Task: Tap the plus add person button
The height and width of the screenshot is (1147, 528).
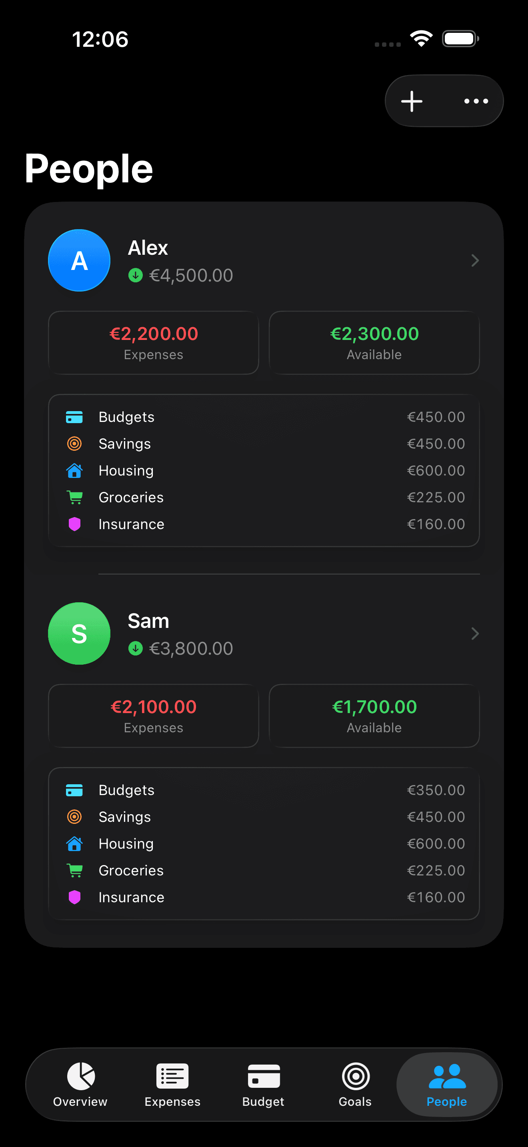Action: point(412,101)
